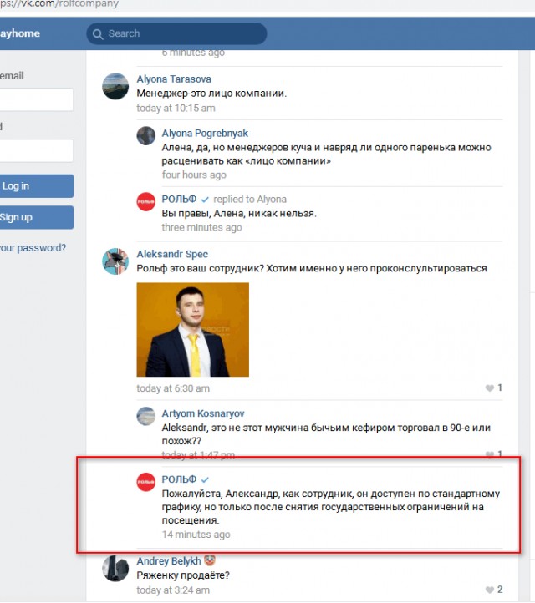Click 'today at 3:24 am' timestamp
Image resolution: width=535 pixels, height=603 pixels.
pyautogui.click(x=173, y=590)
